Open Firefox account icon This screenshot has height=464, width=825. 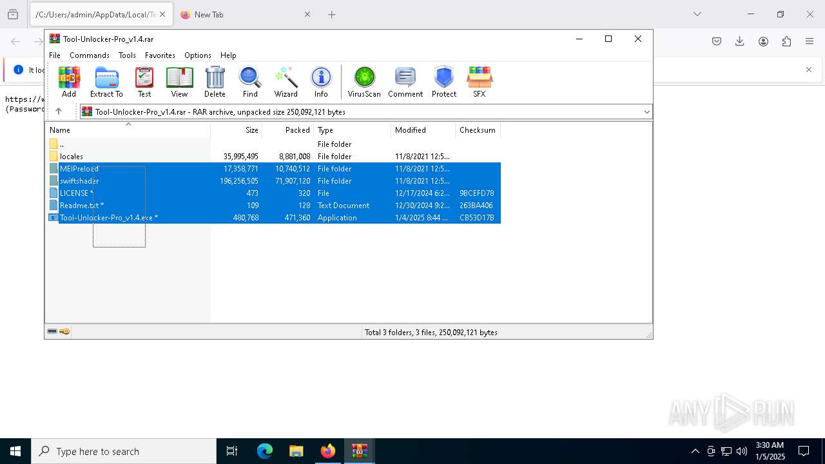point(763,41)
